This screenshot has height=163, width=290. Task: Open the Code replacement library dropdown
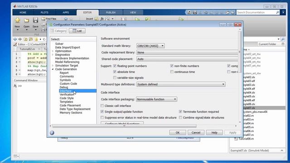tap(187, 53)
